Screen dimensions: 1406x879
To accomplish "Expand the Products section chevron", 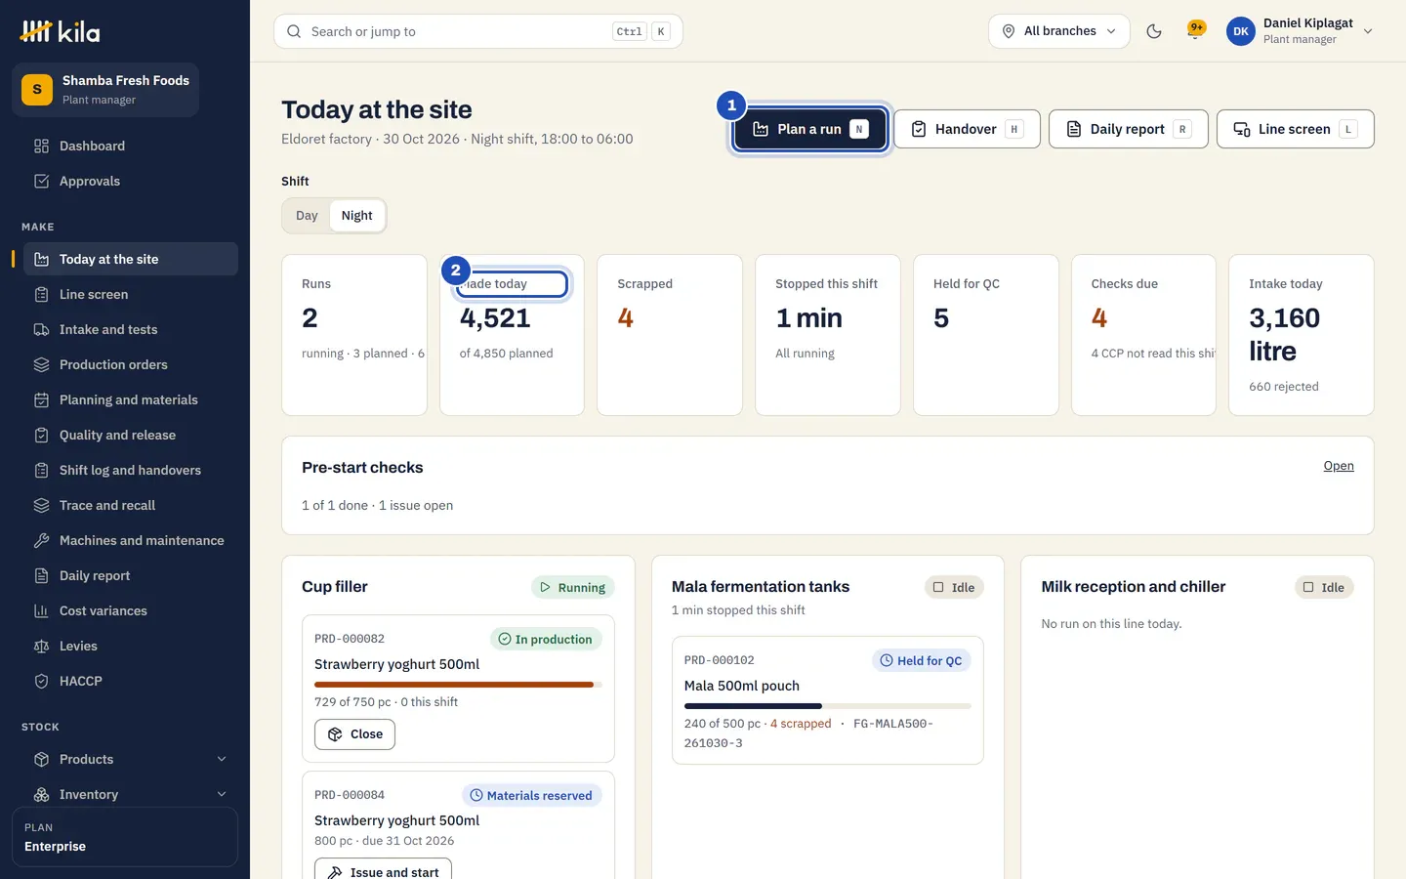I will click(222, 760).
